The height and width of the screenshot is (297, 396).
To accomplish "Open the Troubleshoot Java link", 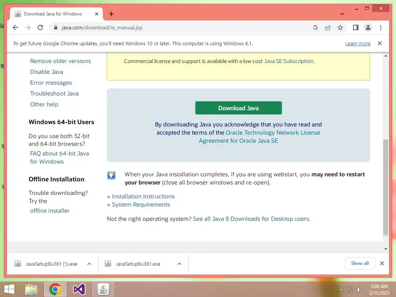I will (x=54, y=94).
